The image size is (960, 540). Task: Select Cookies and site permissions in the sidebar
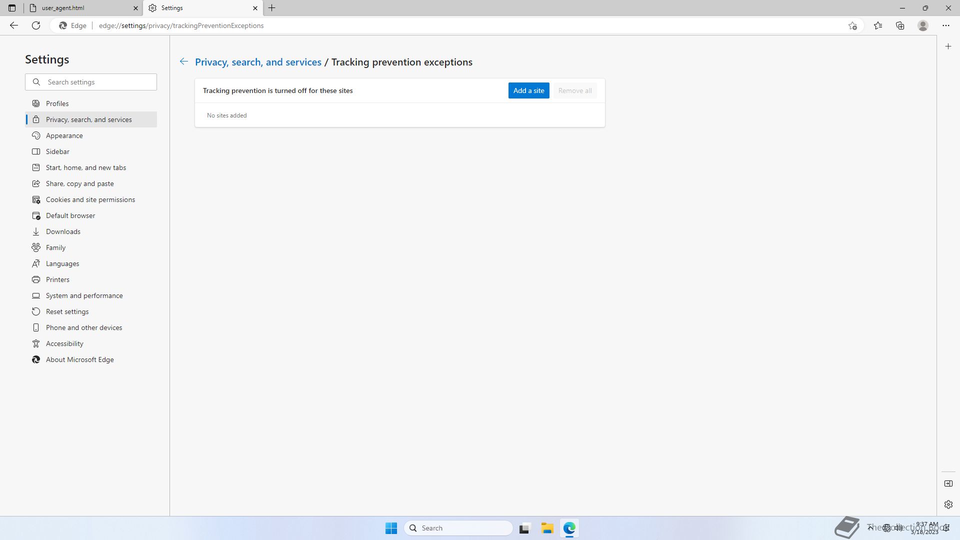pyautogui.click(x=90, y=199)
